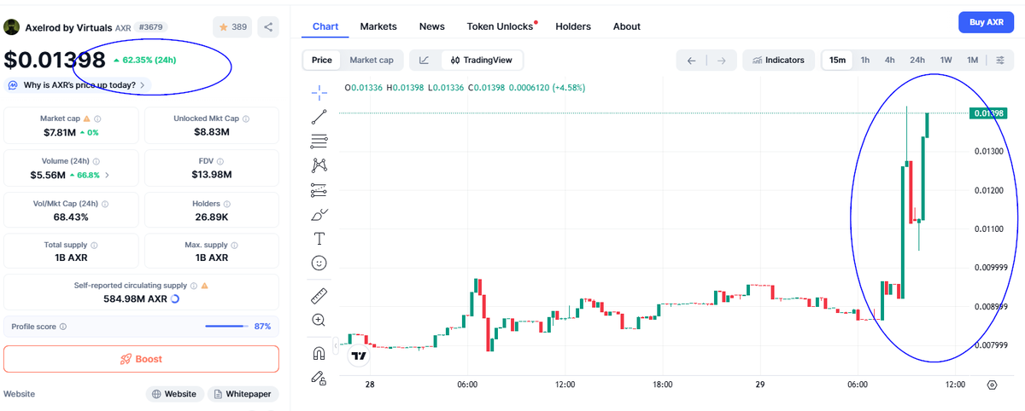This screenshot has width=1025, height=411.
Task: Select the brush drawing tool
Action: tap(319, 214)
